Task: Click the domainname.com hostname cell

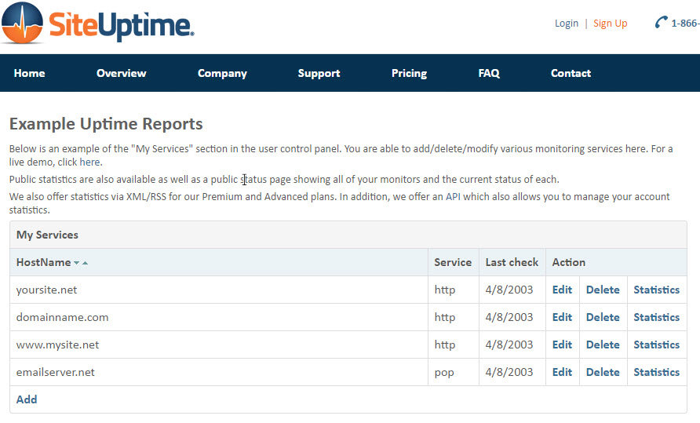Action: point(219,317)
